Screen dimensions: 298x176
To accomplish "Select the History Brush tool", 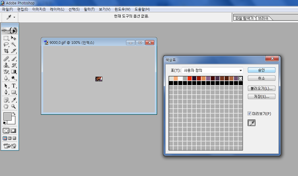I will [13, 65].
